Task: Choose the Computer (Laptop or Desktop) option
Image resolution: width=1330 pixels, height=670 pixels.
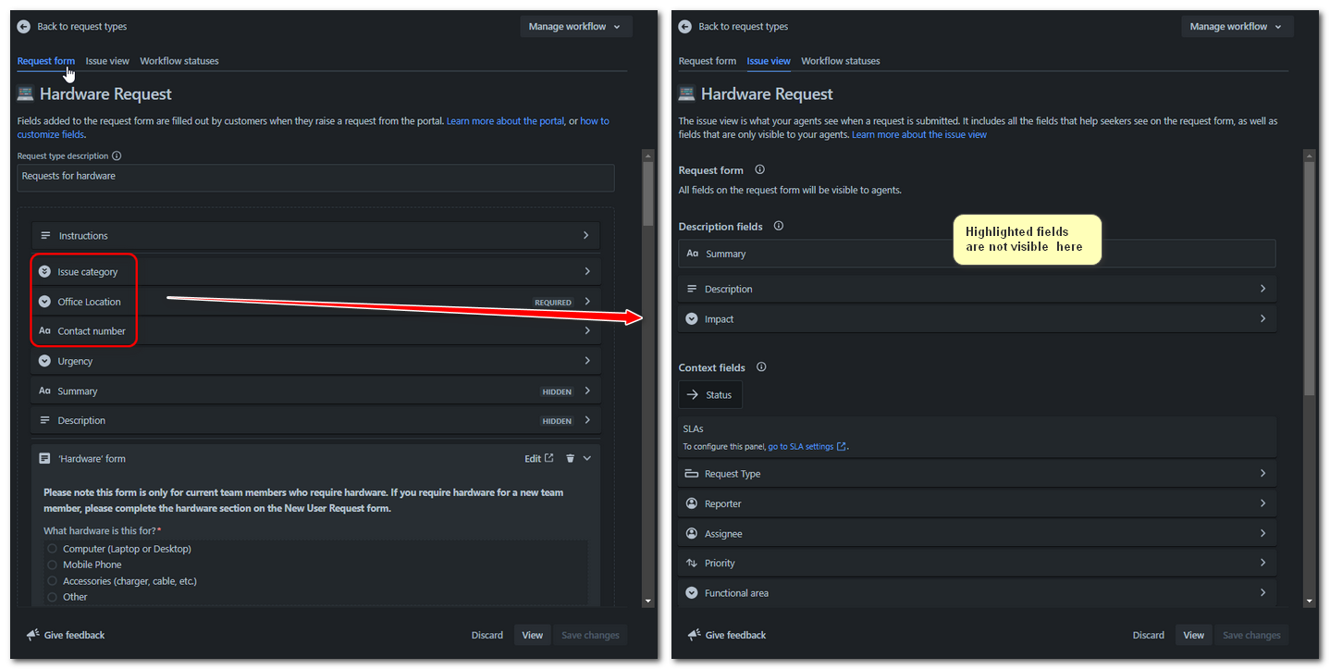Action: coord(52,548)
